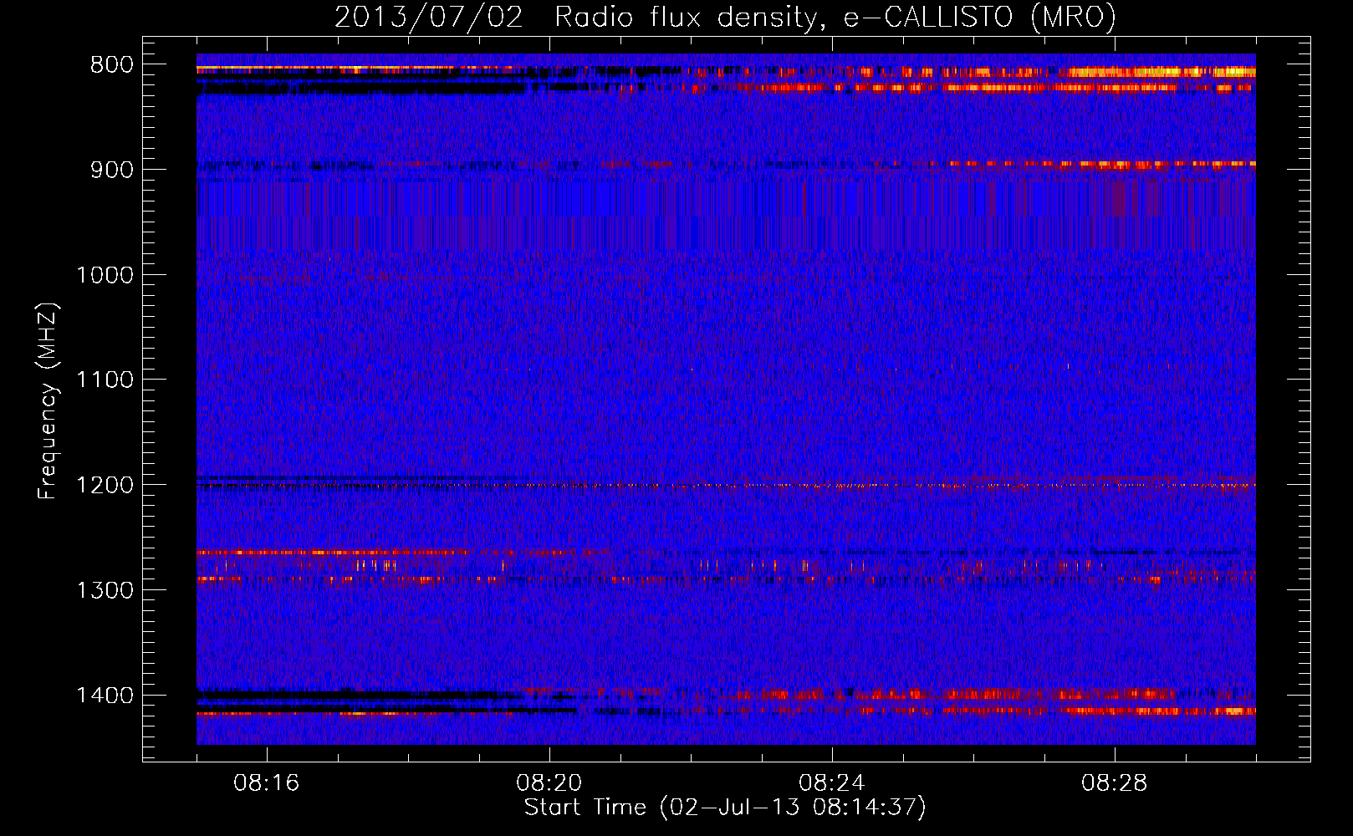Click the 800 frequency axis label
This screenshot has width=1353, height=836.
coord(111,65)
